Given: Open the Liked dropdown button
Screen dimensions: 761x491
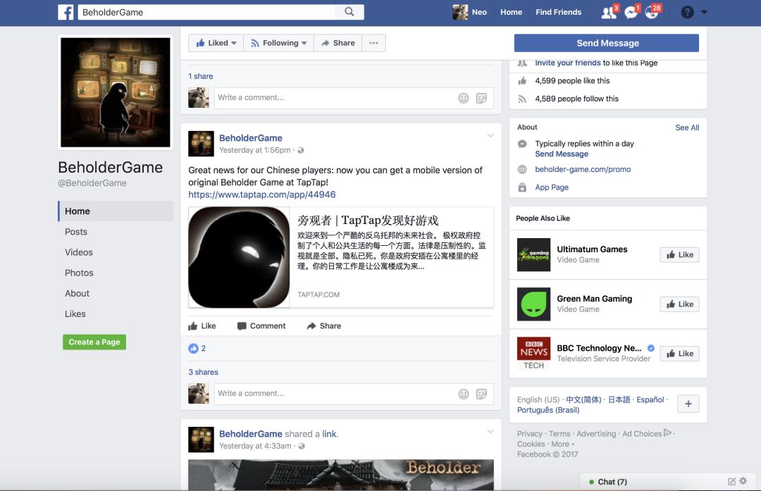Looking at the screenshot, I should click(x=216, y=43).
